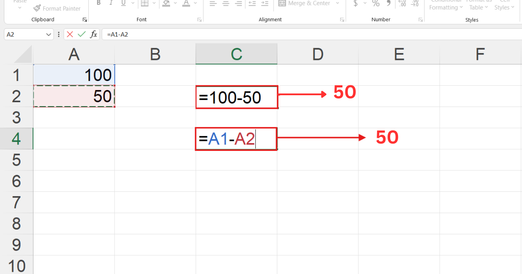Confirm the formula with the green checkmark

[x=82, y=34]
